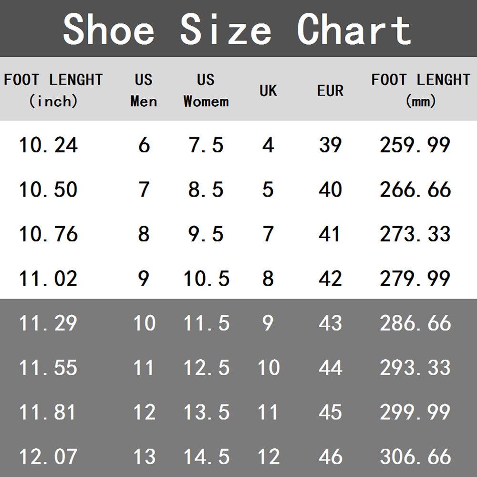This screenshot has width=477, height=477.
Task: Select the 299.99 mm cell
Action: tap(415, 412)
